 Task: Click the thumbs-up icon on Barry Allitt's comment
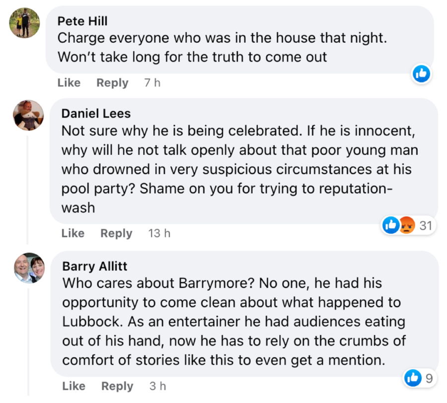click(414, 378)
